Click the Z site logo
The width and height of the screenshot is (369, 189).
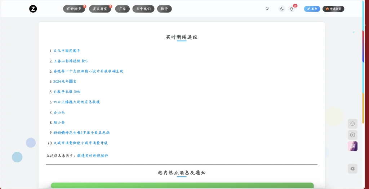pyautogui.click(x=33, y=9)
